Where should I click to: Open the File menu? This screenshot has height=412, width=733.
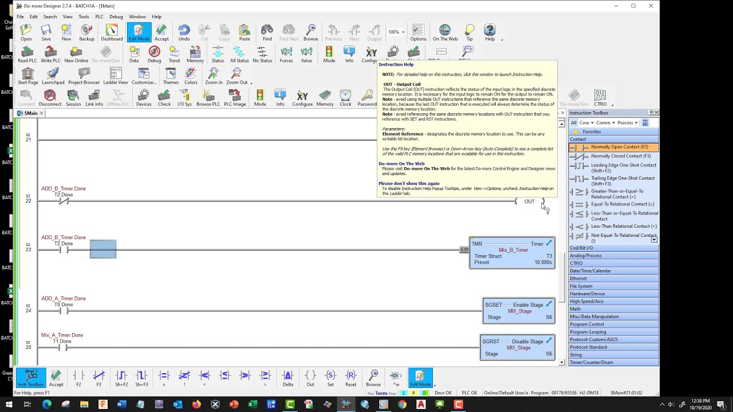(20, 17)
